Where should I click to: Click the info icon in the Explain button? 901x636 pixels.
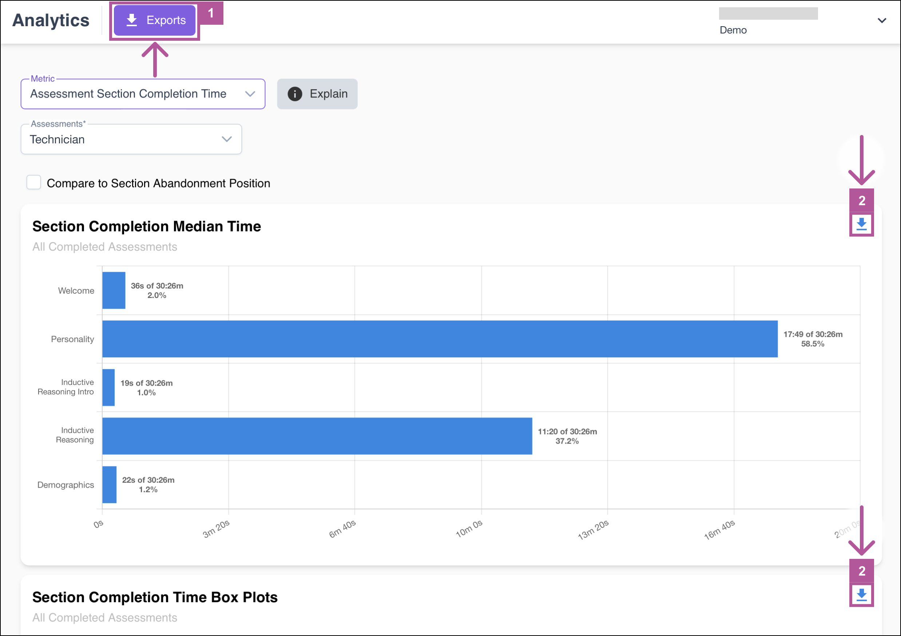pyautogui.click(x=295, y=94)
